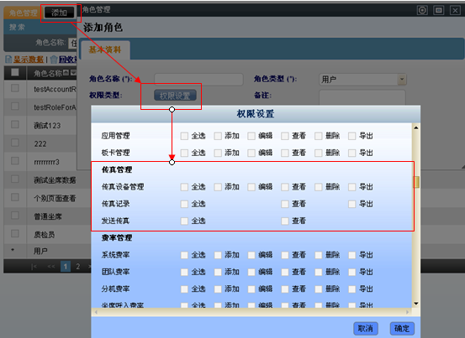
Task: Open the 角色管理 tab at top left
Action: coord(24,13)
